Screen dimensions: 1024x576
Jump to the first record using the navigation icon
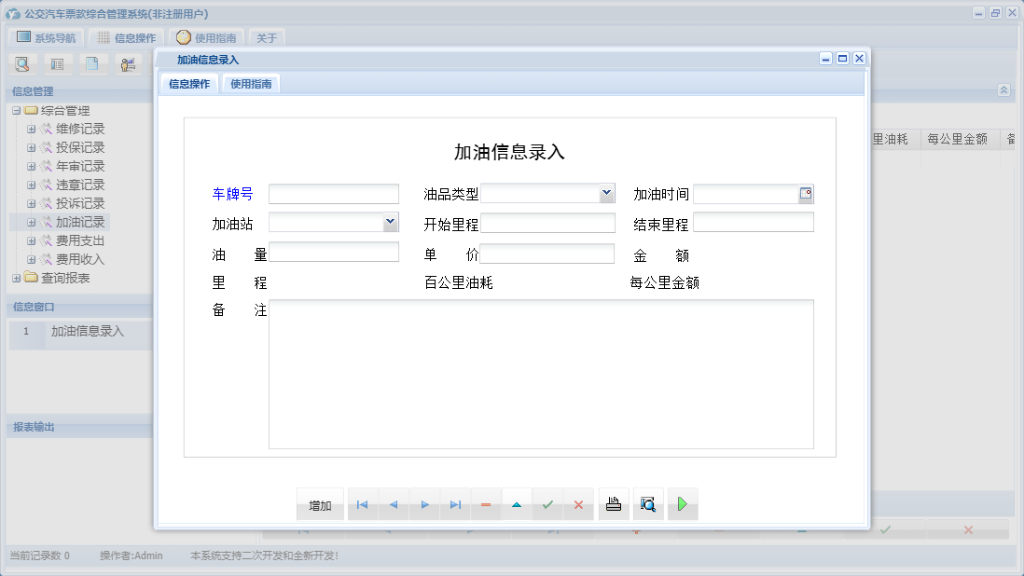click(362, 503)
